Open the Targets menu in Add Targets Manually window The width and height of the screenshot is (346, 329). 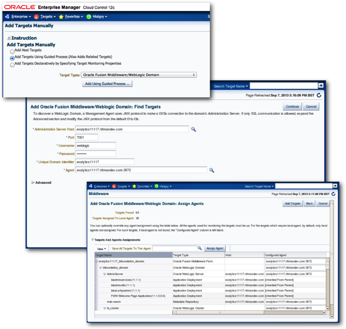click(x=48, y=17)
